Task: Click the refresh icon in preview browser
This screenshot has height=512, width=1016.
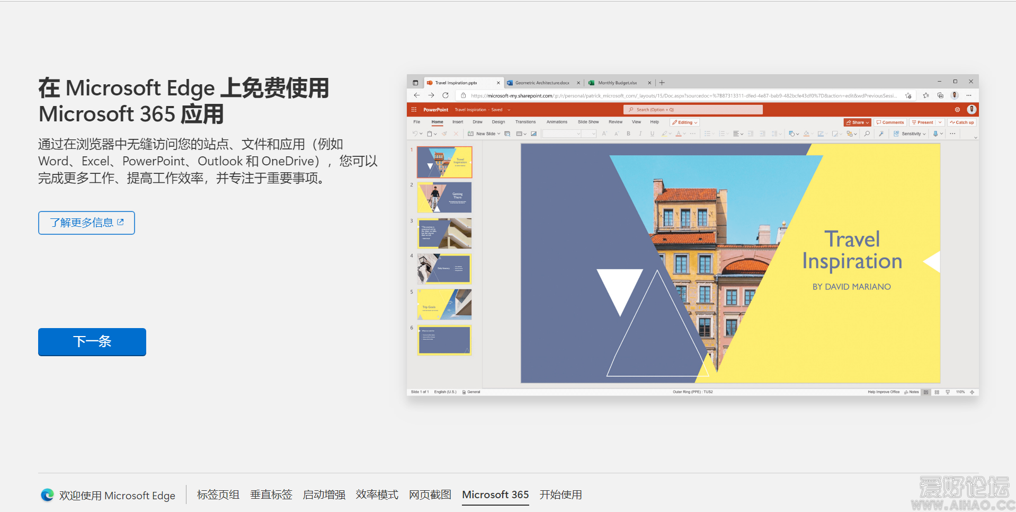Action: (x=445, y=95)
